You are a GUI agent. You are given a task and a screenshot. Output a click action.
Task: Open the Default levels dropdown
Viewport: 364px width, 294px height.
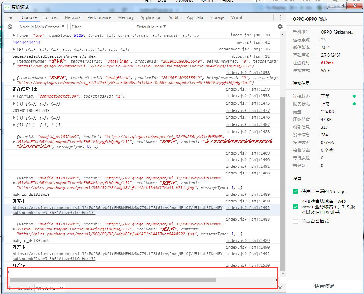click(151, 27)
